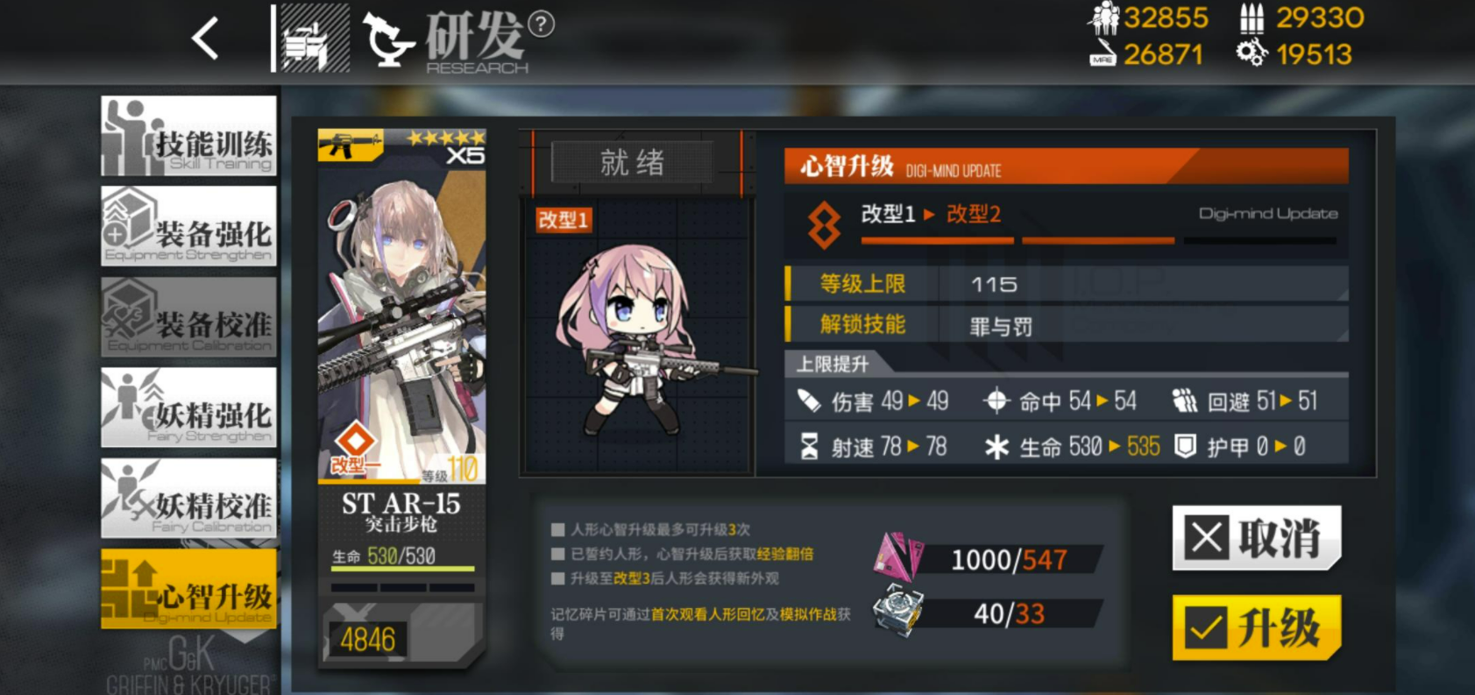Screen dimensions: 1475x695
Task: Click the 取消 cancel button
Action: pos(1257,537)
